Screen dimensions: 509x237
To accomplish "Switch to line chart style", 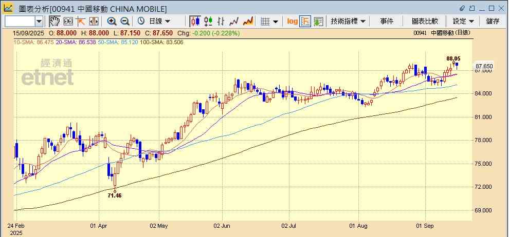I will click(x=234, y=22).
